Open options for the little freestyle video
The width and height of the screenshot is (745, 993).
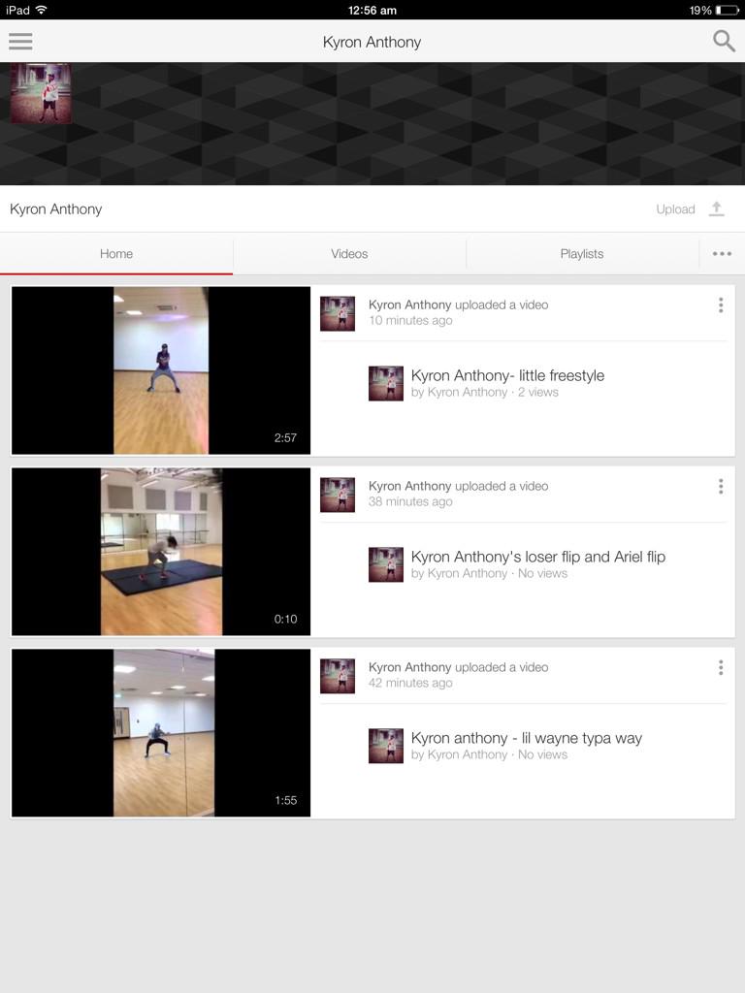(721, 305)
